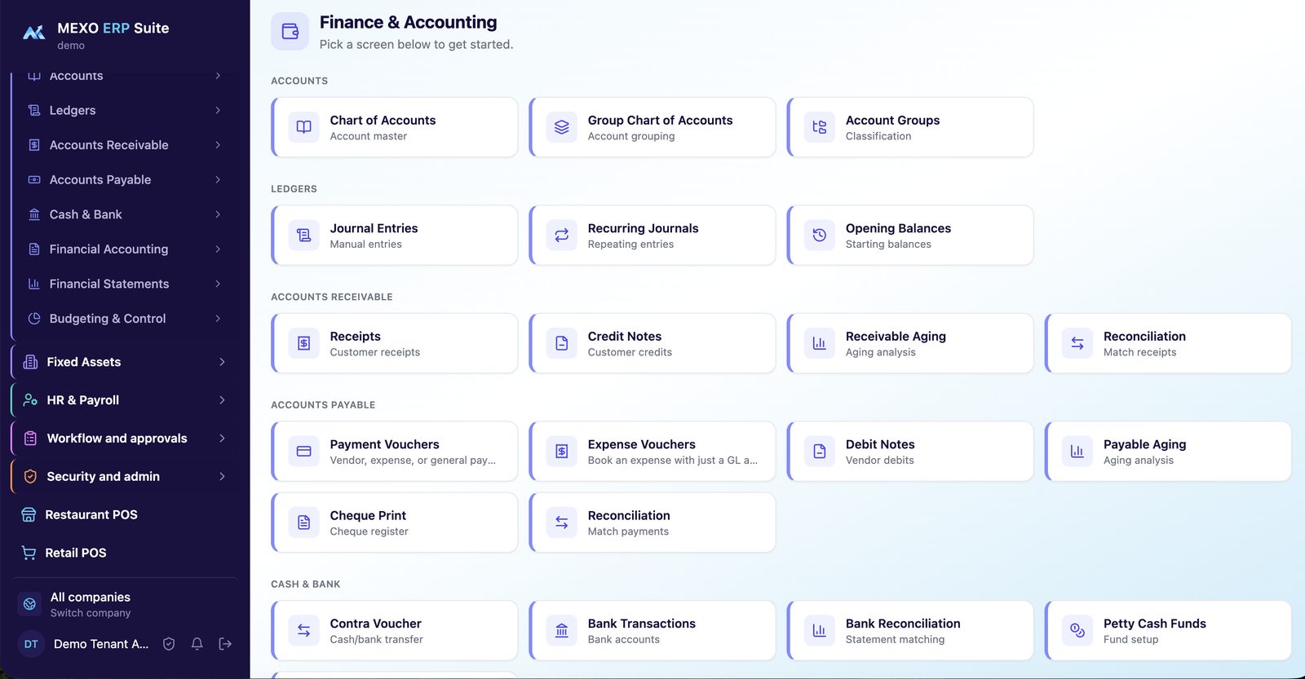This screenshot has width=1305, height=679.
Task: Expand Security and admin section
Action: coord(125,477)
